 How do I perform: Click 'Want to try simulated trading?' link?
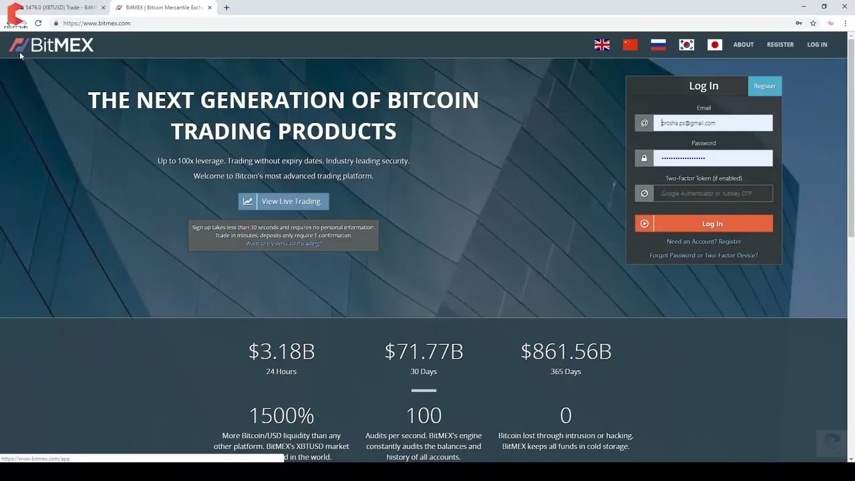coord(283,243)
